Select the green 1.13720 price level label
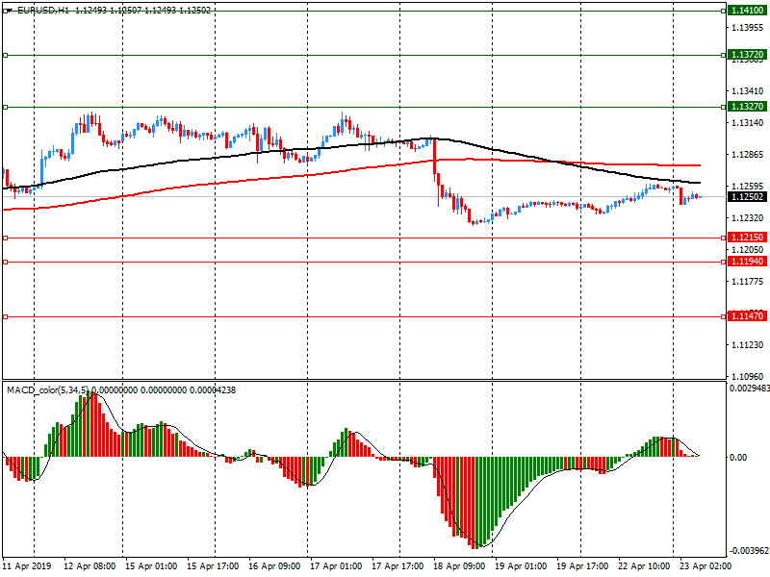This screenshot has width=770, height=577. point(747,56)
